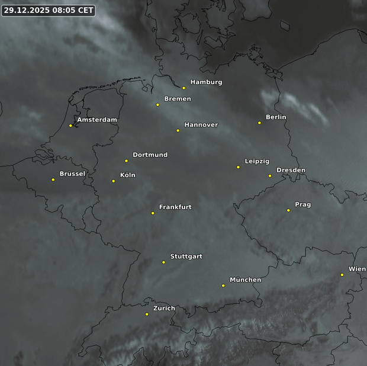Click the Wien marker dot

[342, 275]
